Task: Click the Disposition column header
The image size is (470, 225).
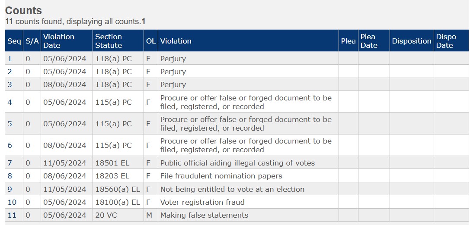Action: [x=412, y=41]
